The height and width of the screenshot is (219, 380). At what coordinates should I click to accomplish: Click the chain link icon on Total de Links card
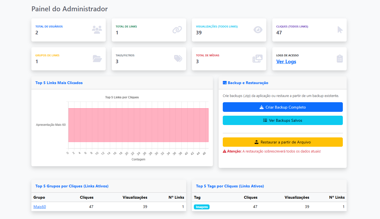point(177,29)
